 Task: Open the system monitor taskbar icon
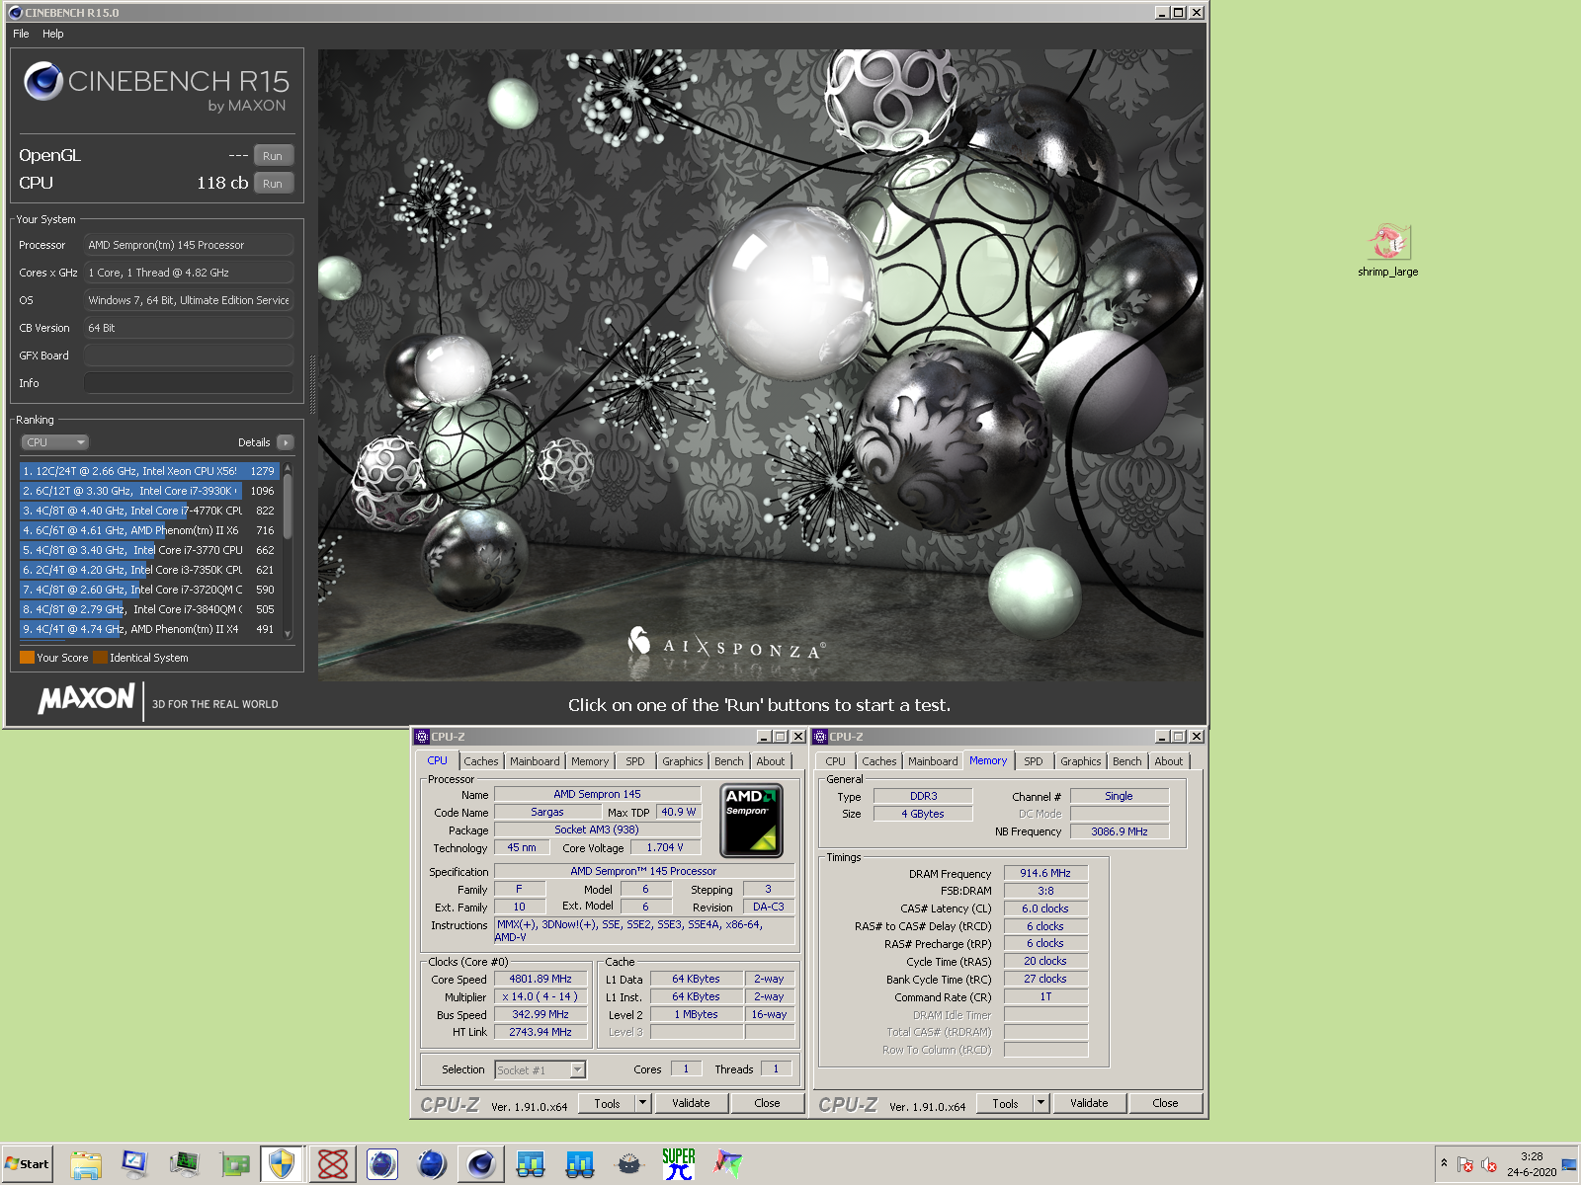coord(184,1164)
